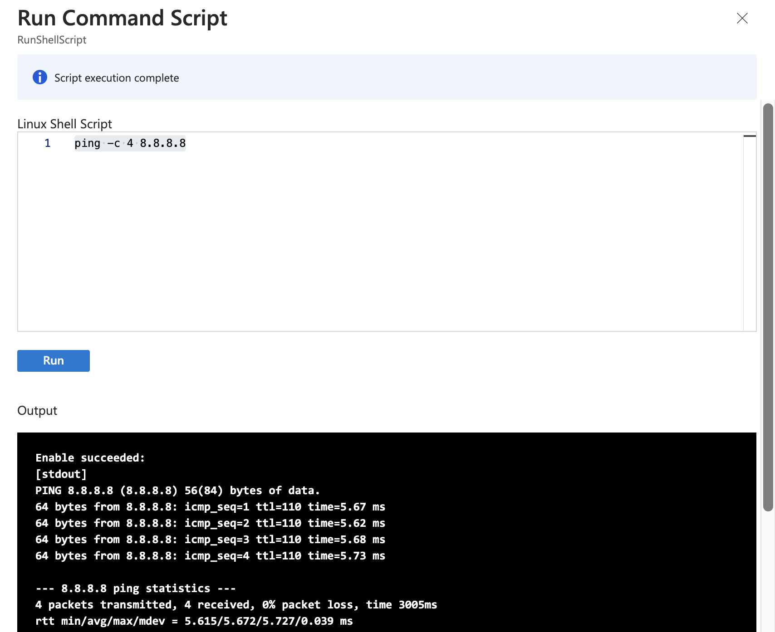Click the Output section heading
Screen dimensions: 775x632
[37, 410]
